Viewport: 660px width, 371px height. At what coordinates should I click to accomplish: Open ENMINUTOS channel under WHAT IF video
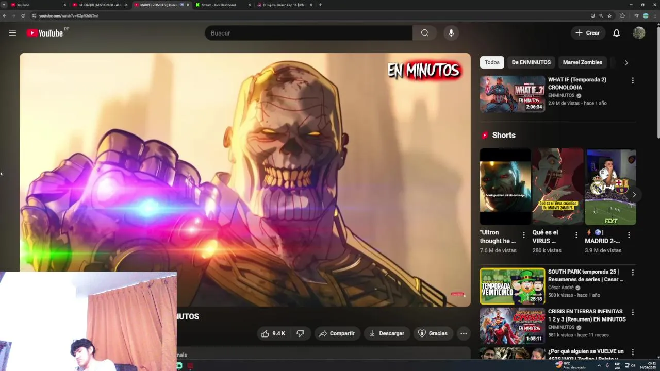coord(561,96)
